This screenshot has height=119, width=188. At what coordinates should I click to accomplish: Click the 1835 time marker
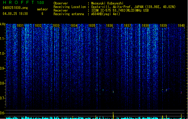click(x=92, y=26)
